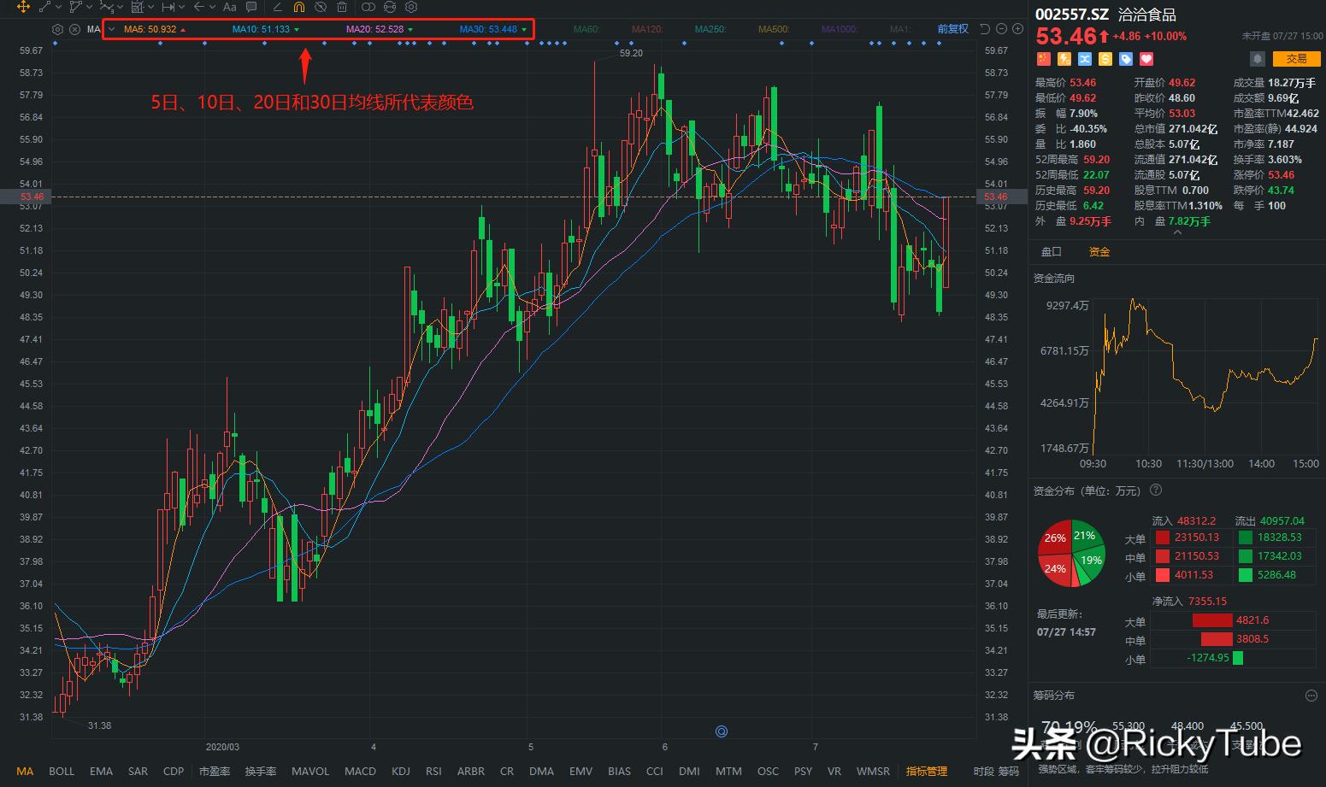This screenshot has height=787, width=1326.
Task: Select the wave pattern drawing tool
Action: 106,7
